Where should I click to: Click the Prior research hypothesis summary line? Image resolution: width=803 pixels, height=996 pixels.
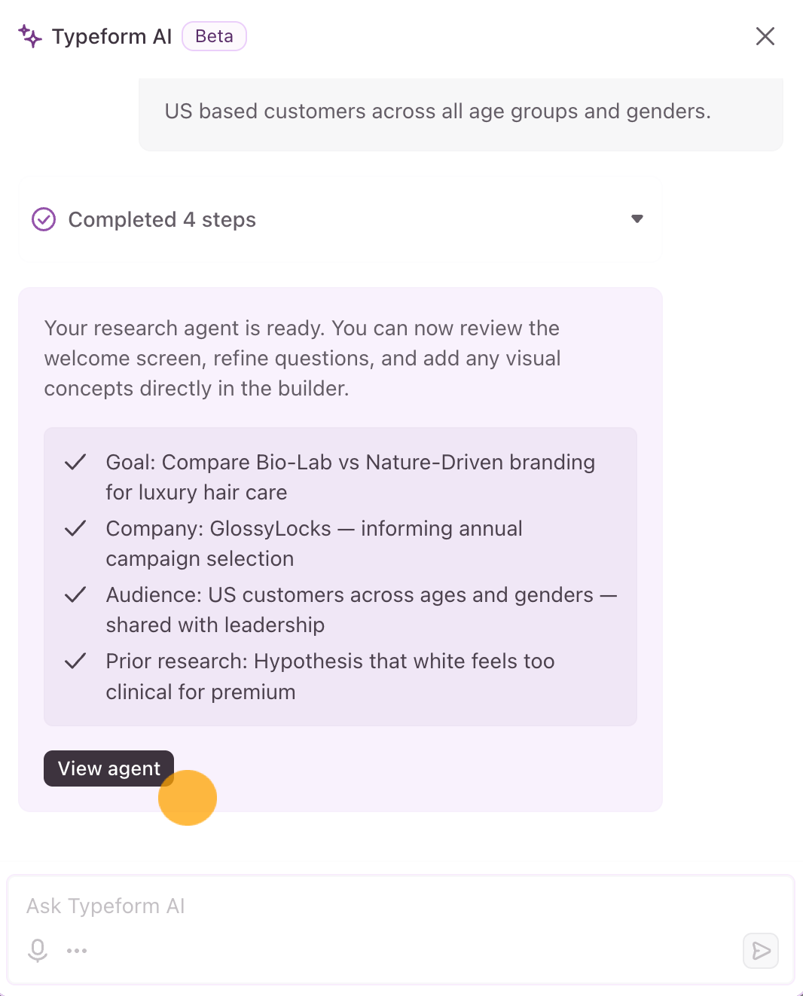tap(330, 677)
